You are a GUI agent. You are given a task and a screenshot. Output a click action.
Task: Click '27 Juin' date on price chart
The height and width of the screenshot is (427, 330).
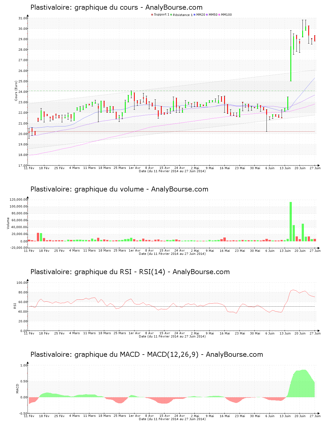315,168
